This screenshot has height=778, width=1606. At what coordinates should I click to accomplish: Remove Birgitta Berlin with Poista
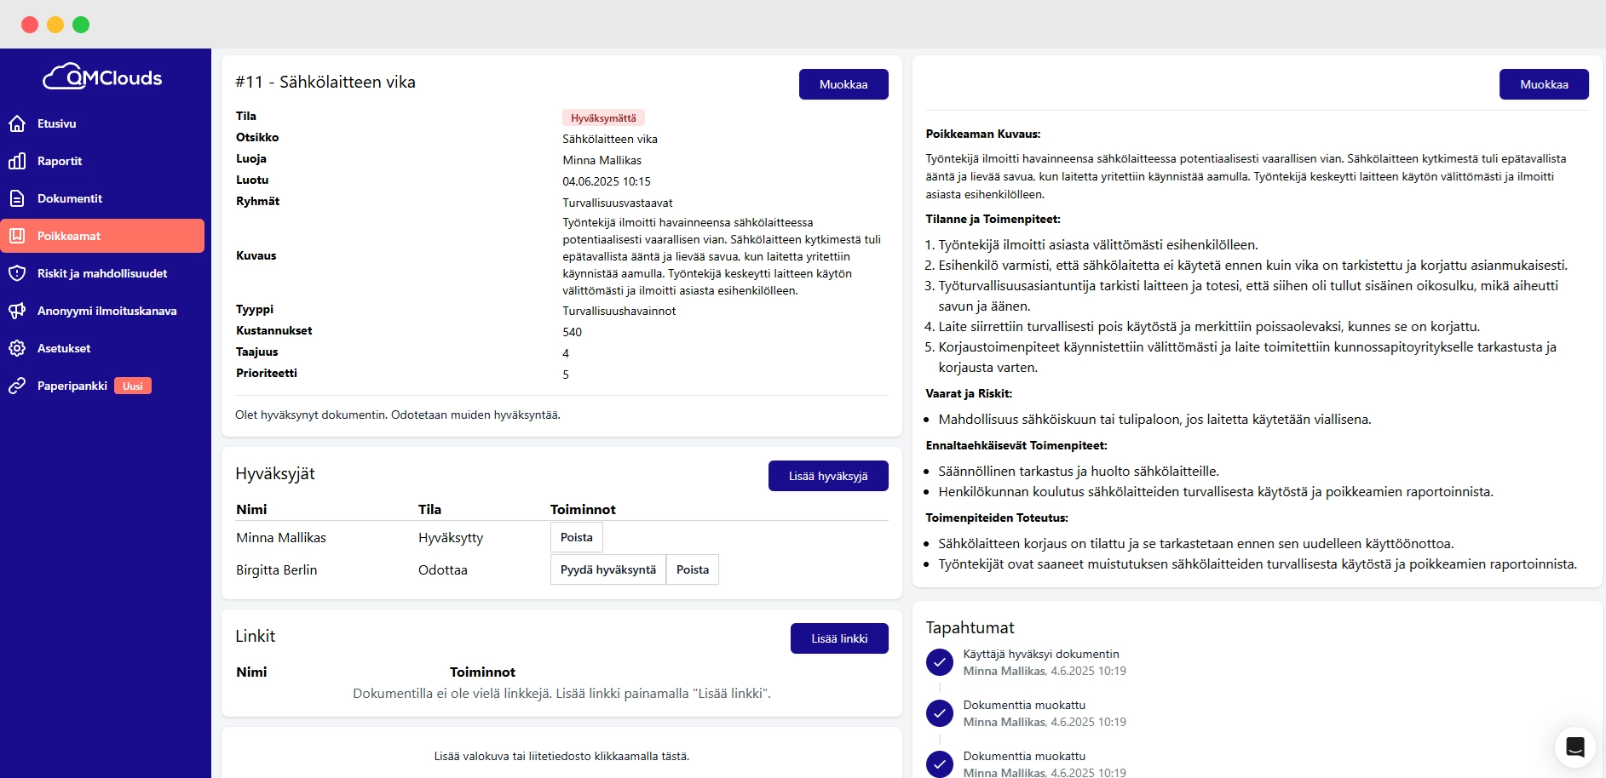[692, 569]
